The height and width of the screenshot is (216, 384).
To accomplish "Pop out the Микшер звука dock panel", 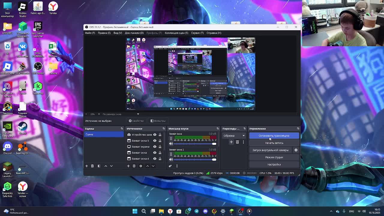I will tap(218, 129).
